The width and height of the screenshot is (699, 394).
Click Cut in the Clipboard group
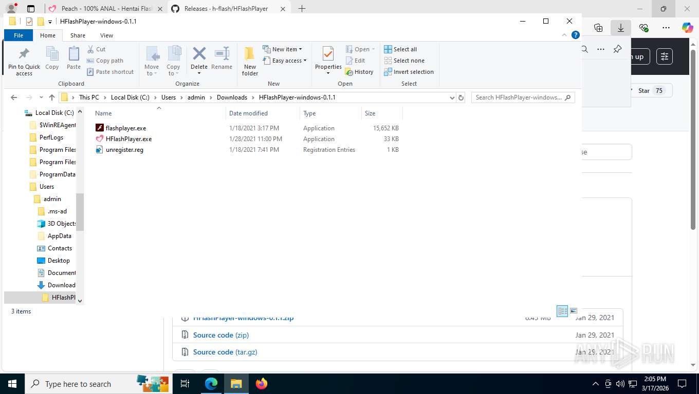pyautogui.click(x=97, y=49)
